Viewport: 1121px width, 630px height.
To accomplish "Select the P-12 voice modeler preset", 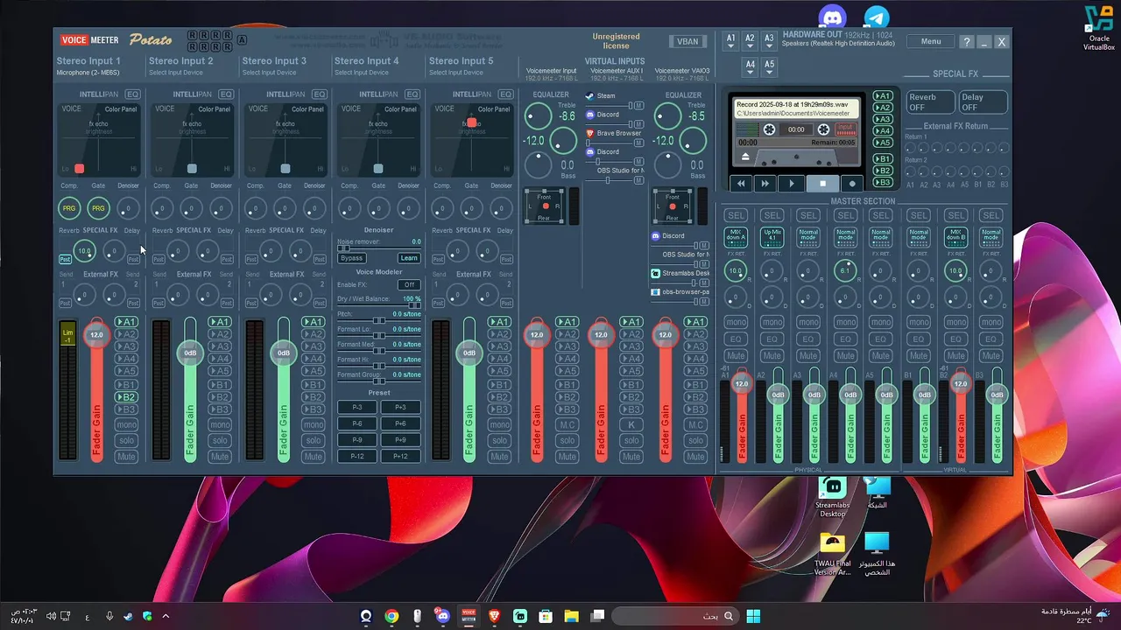I will (x=357, y=456).
